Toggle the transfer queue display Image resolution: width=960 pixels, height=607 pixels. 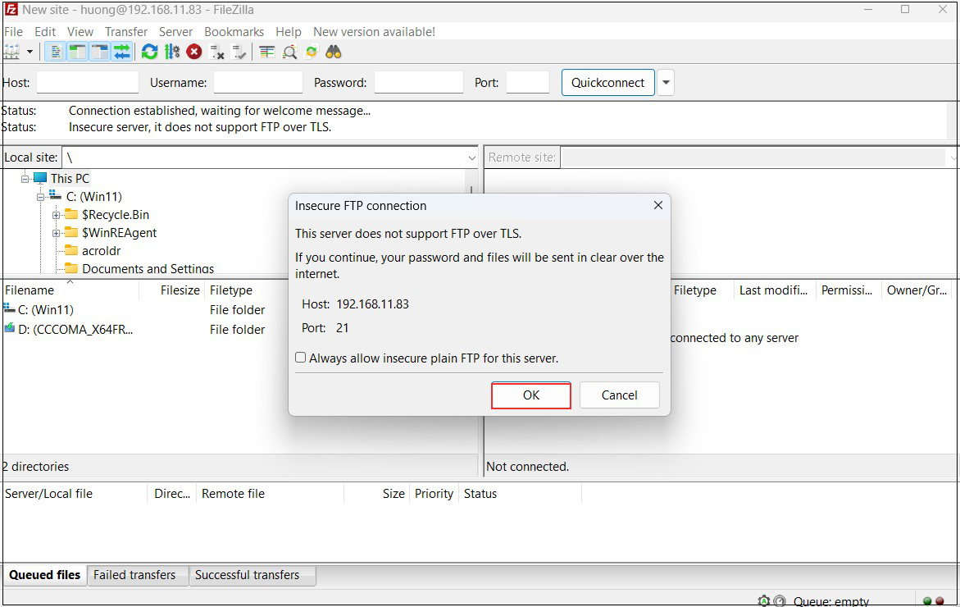click(x=122, y=52)
